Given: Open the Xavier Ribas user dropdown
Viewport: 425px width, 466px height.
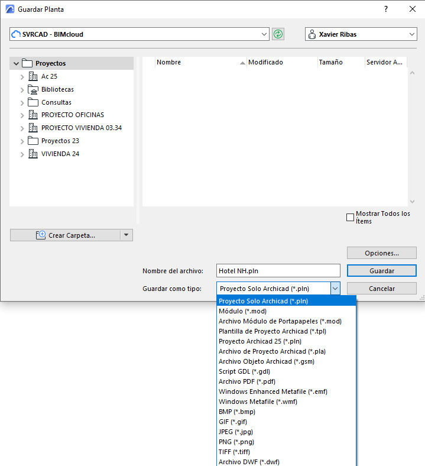Looking at the screenshot, I should click(412, 34).
